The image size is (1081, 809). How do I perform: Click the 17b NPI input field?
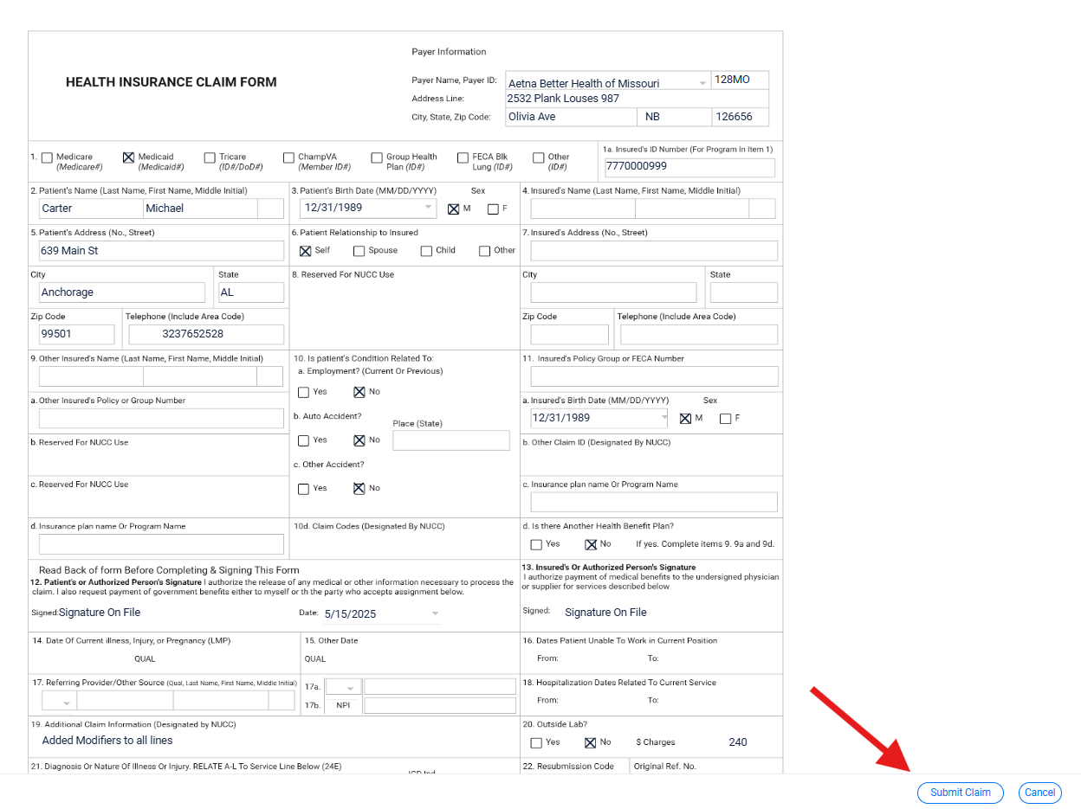pyautogui.click(x=440, y=706)
